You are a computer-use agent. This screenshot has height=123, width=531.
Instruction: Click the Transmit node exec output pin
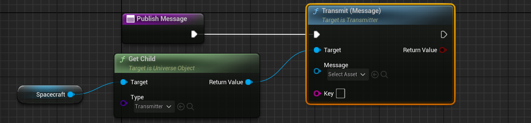444,34
